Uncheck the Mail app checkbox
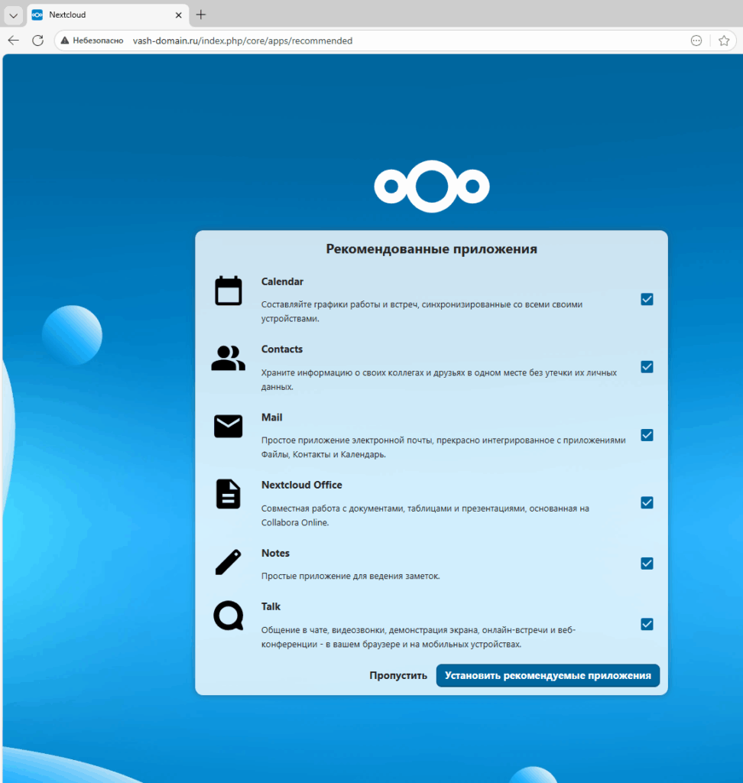The image size is (743, 783). [647, 435]
